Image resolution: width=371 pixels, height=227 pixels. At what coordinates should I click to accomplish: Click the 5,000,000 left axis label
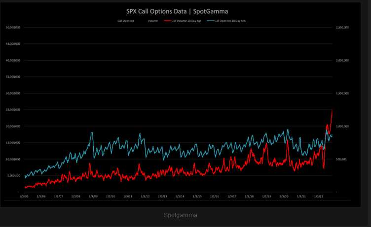(x=13, y=175)
